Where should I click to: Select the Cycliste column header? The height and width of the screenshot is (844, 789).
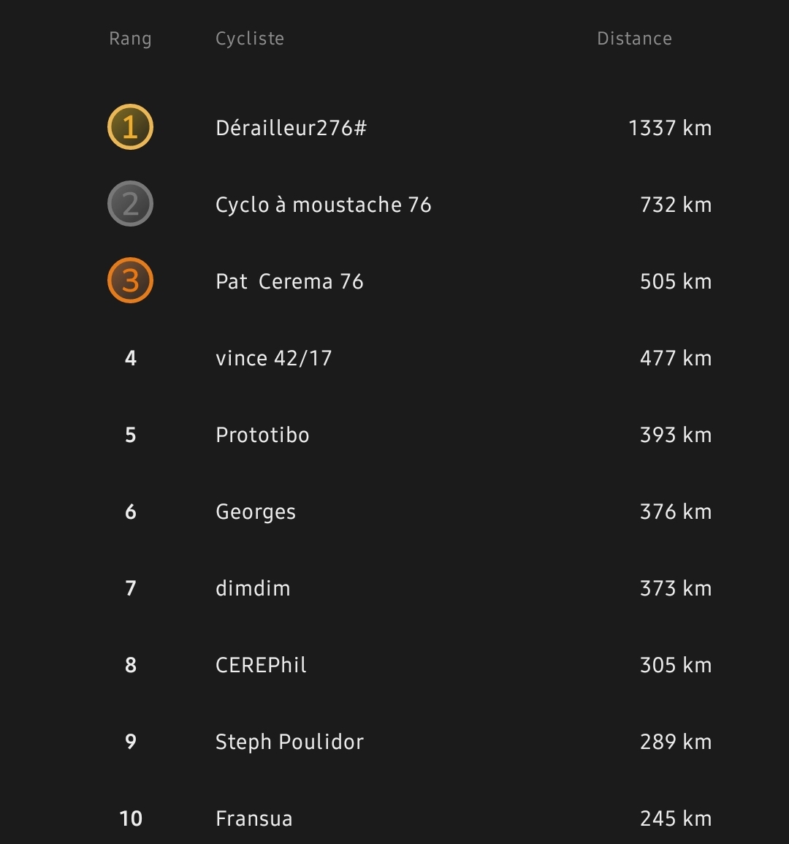[250, 39]
